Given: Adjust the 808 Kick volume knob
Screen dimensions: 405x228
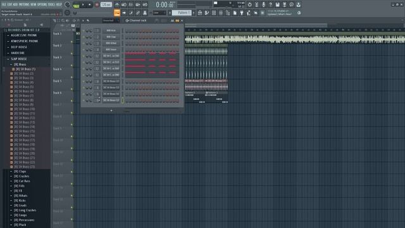Looking at the screenshot, I should [90, 30].
